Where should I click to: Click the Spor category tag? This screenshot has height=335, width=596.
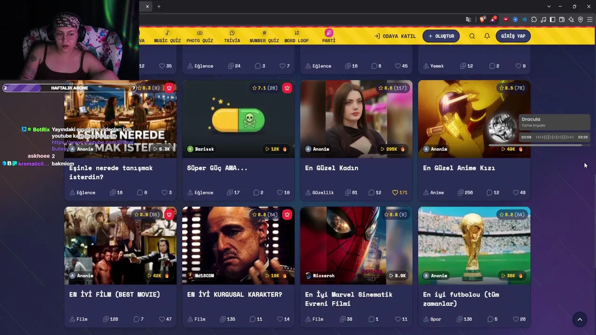[432, 319]
